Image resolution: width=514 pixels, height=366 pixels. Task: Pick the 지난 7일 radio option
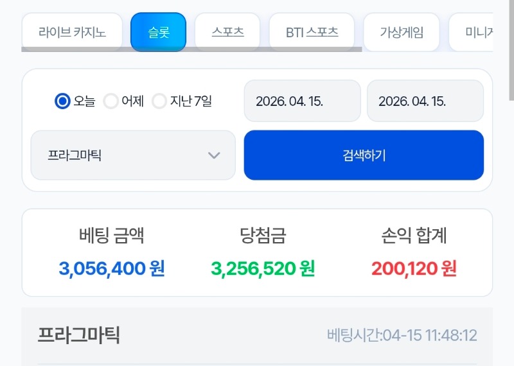[159, 101]
